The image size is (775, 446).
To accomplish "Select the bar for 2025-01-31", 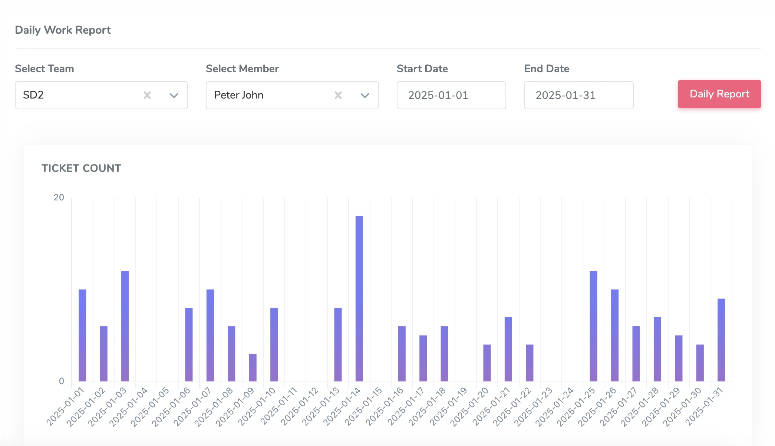I will tap(721, 340).
